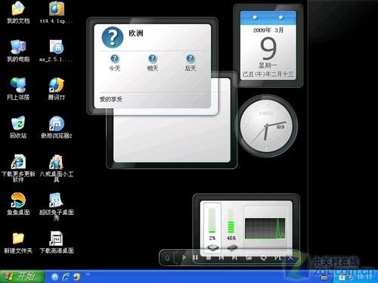Open the tt4.4.1up installer icon

57,13
